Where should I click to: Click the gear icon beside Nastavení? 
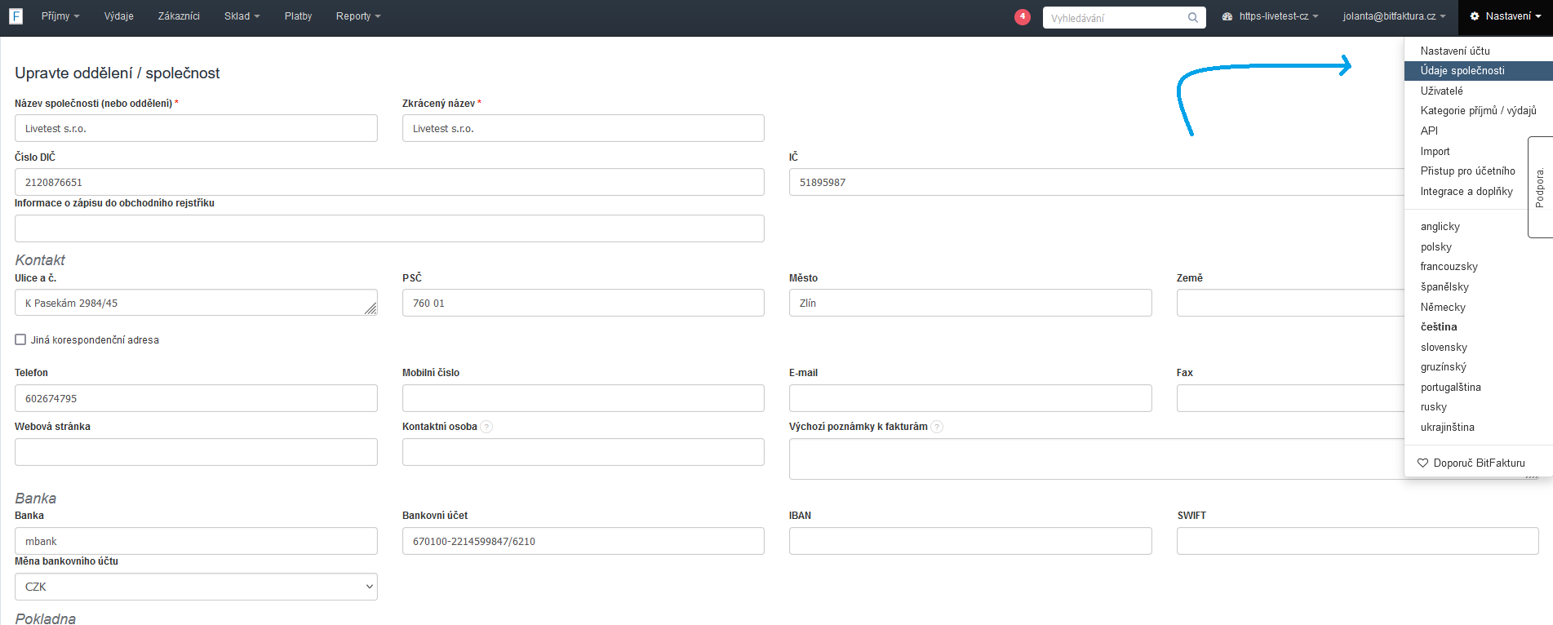pos(1475,16)
